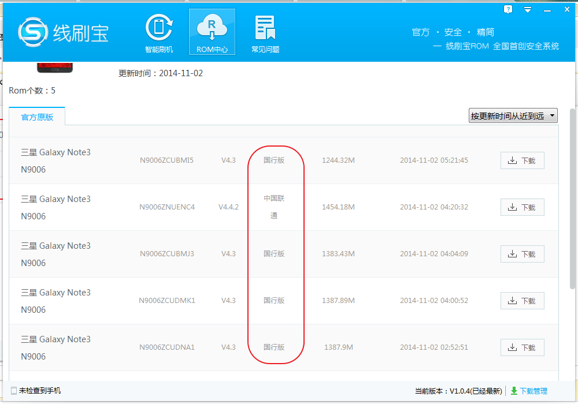Minimize the 线刷宝 window
The width and height of the screenshot is (578, 404).
pyautogui.click(x=547, y=10)
